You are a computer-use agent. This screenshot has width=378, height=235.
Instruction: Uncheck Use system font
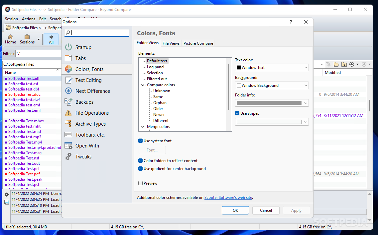click(x=141, y=141)
